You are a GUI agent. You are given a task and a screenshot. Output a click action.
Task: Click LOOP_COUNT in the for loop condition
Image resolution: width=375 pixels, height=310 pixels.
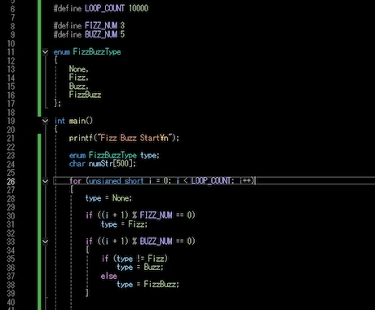(x=211, y=181)
